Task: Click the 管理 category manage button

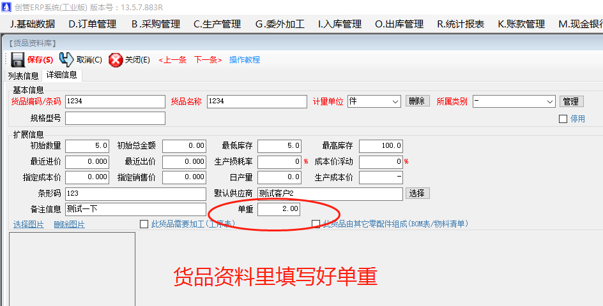Action: coord(570,101)
